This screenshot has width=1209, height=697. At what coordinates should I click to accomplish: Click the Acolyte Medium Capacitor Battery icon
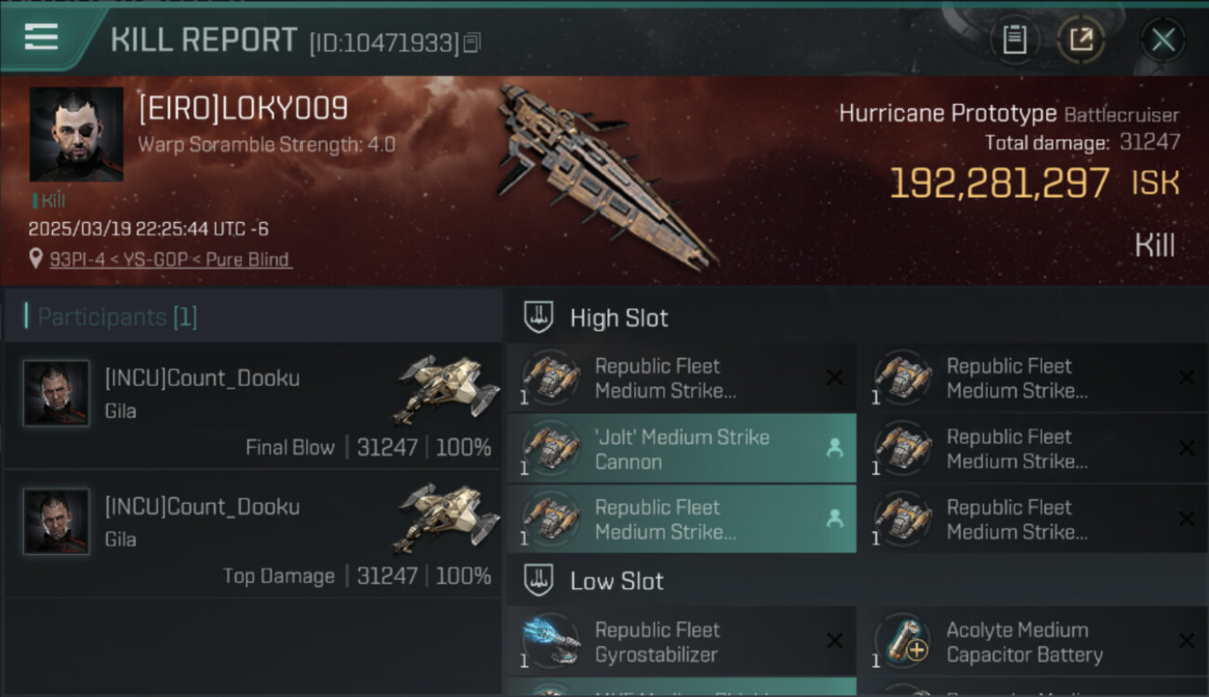pyautogui.click(x=903, y=641)
